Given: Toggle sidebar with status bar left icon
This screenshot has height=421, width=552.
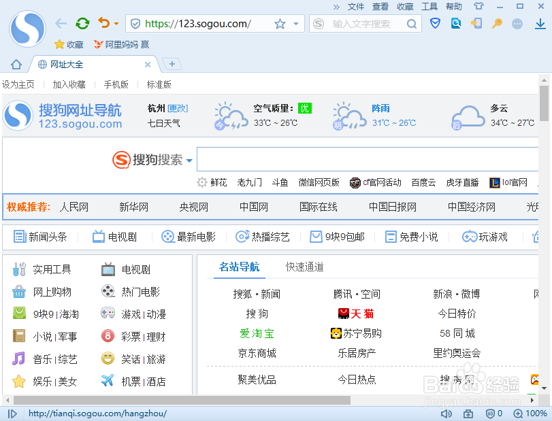Looking at the screenshot, I should tap(12, 414).
